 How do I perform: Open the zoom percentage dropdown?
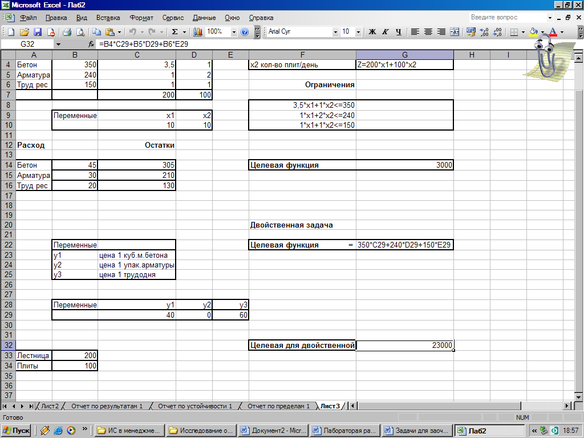click(234, 32)
